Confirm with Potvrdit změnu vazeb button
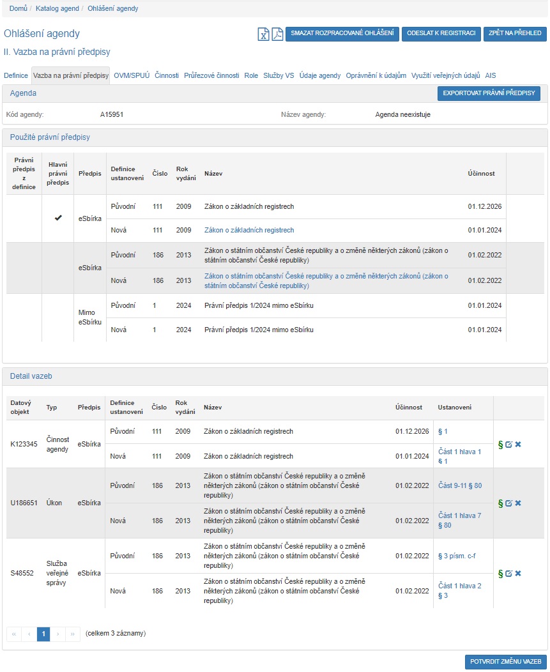 pos(505,662)
